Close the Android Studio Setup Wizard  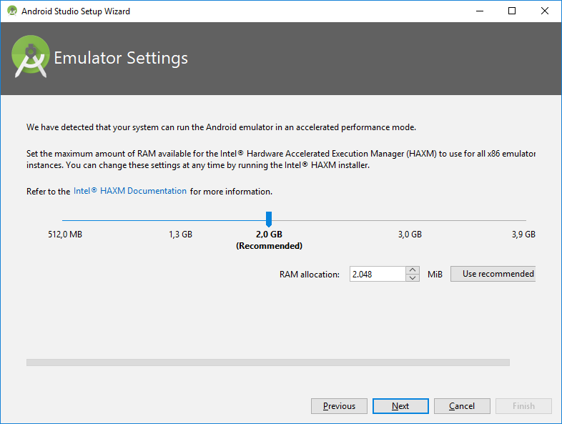click(544, 11)
